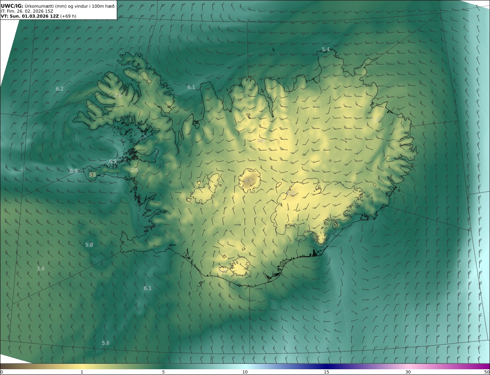The height and width of the screenshot is (375, 490).
Task: Click the "VT: Sun. 01.03.2026 12Z (+69 h)" line
Action: (38, 16)
